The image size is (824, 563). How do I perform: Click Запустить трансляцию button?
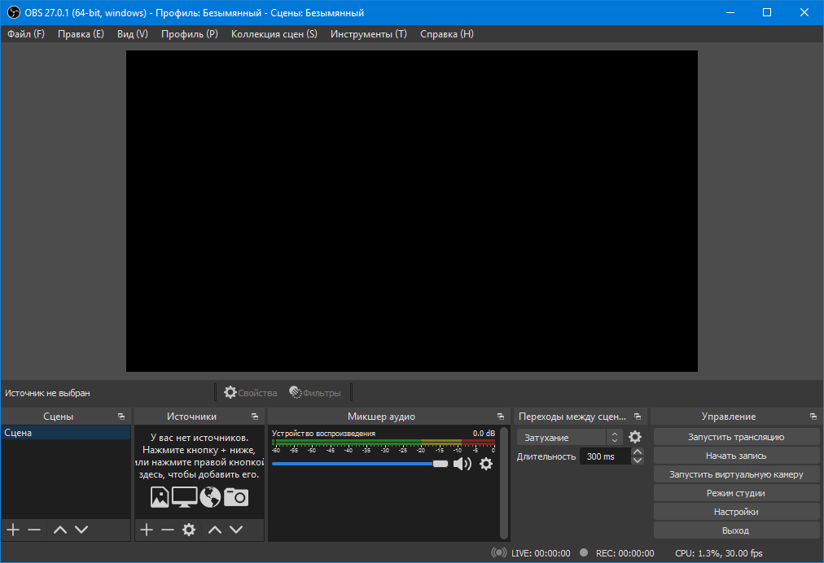736,437
